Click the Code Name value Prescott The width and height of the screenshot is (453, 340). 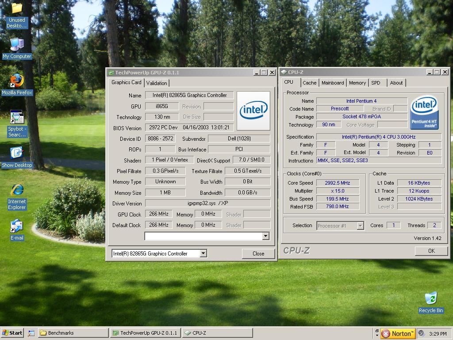coord(340,109)
